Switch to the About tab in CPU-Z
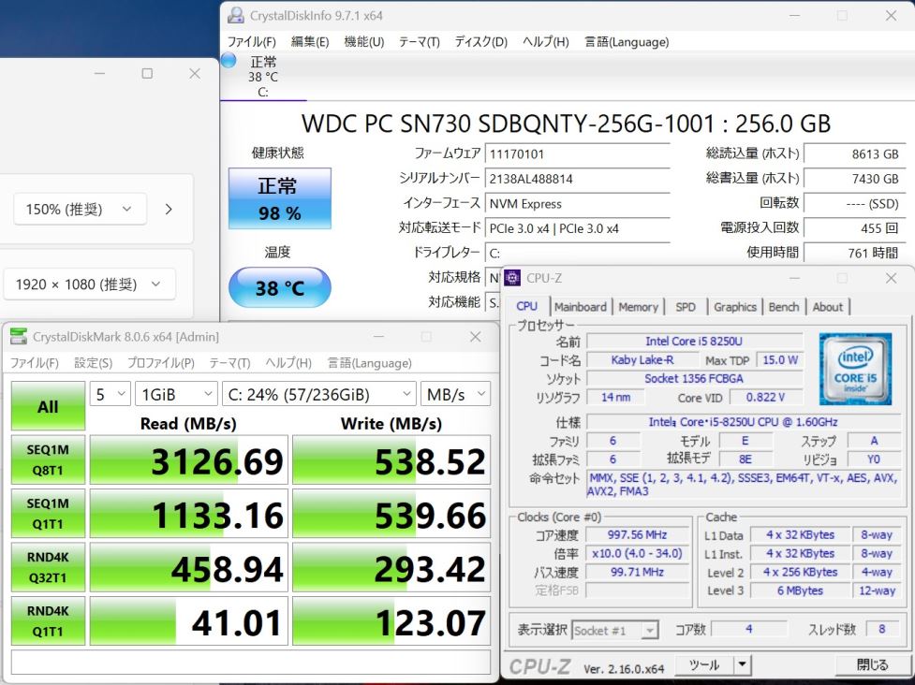The image size is (915, 685). [x=828, y=307]
